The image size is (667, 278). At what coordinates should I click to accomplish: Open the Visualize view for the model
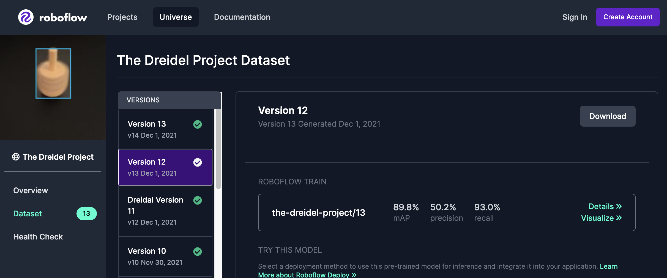tap(601, 218)
